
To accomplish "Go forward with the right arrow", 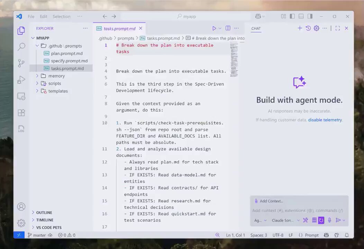I will pos(114,17).
